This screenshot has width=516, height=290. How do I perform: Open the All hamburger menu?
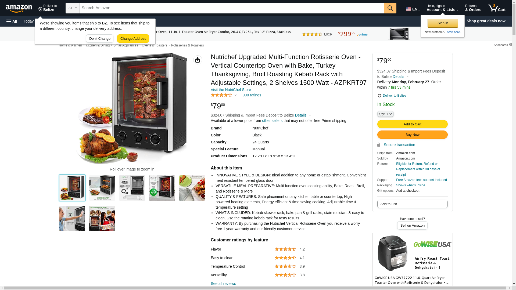pos(12,21)
